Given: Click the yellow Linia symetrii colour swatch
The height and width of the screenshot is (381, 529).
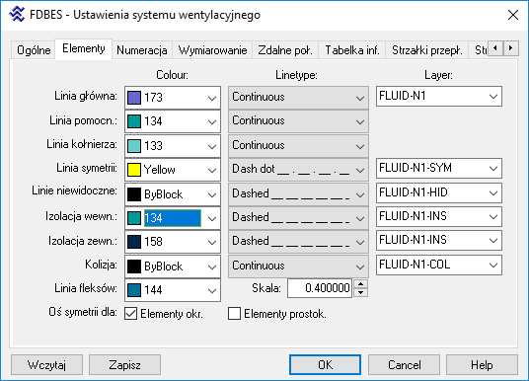Looking at the screenshot, I should tap(134, 170).
